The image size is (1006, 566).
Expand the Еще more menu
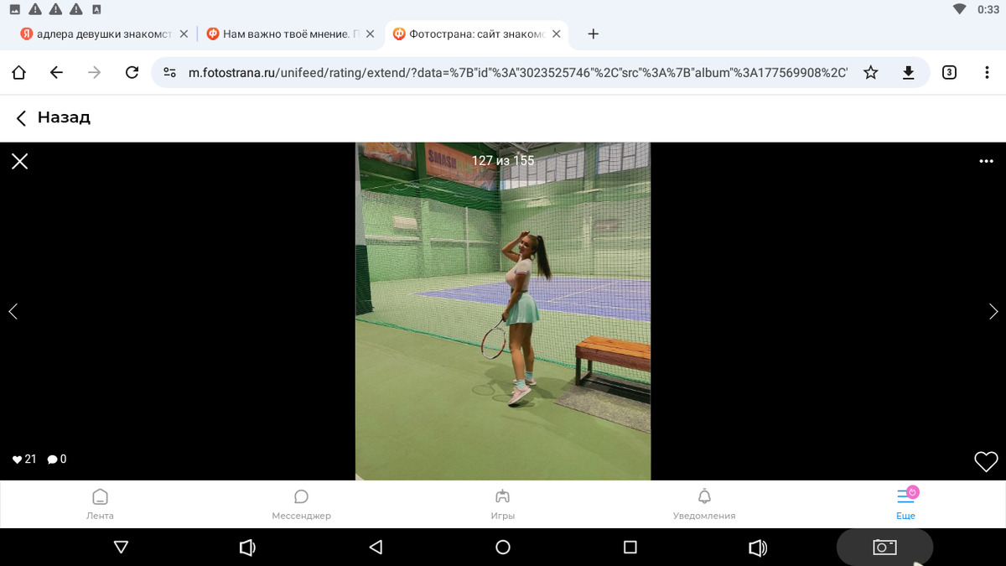pos(905,504)
